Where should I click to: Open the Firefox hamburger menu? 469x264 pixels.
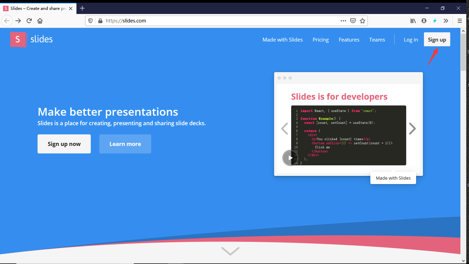coord(459,21)
